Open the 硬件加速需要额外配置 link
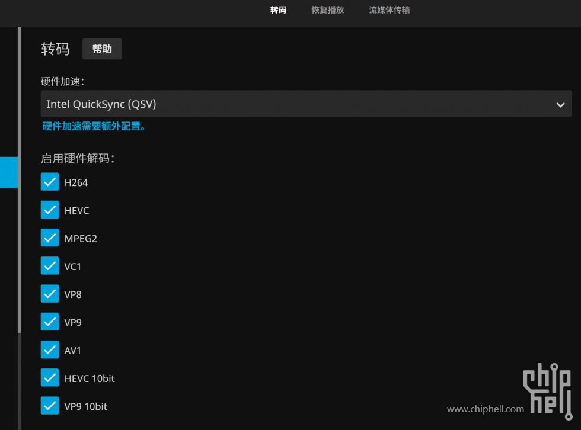The width and height of the screenshot is (581, 430). point(94,126)
